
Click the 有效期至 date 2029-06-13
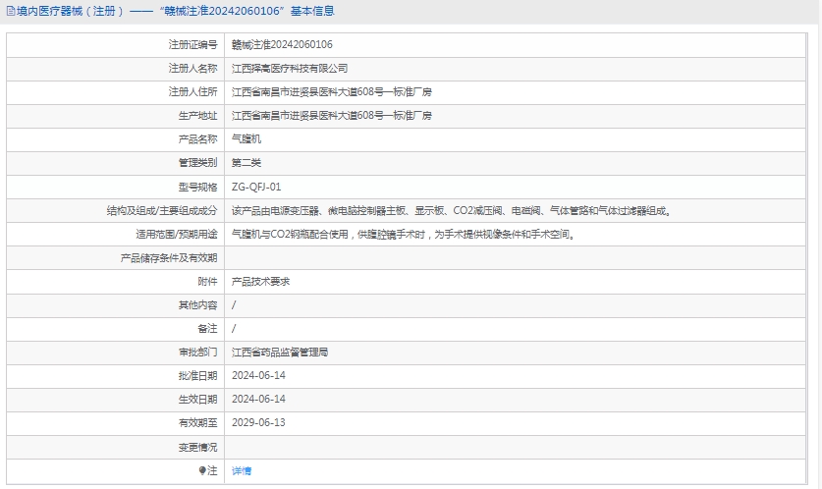point(258,422)
